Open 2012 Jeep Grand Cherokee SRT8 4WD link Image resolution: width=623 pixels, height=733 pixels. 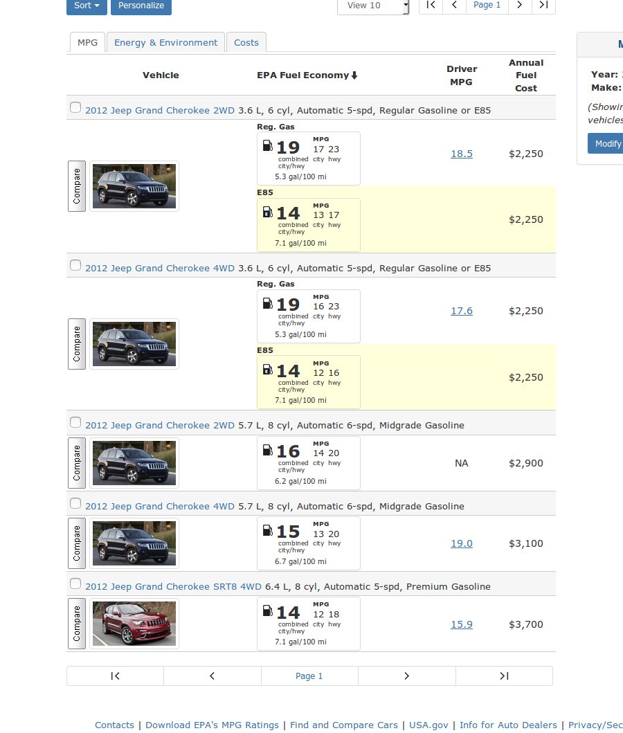click(x=173, y=587)
